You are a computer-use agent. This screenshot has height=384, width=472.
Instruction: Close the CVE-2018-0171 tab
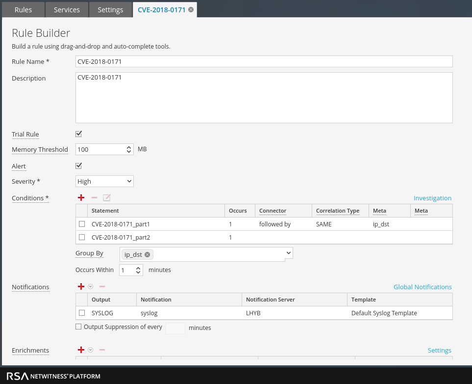pos(191,10)
